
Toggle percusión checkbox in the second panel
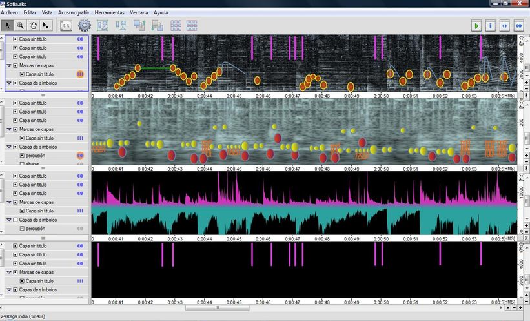pos(22,156)
